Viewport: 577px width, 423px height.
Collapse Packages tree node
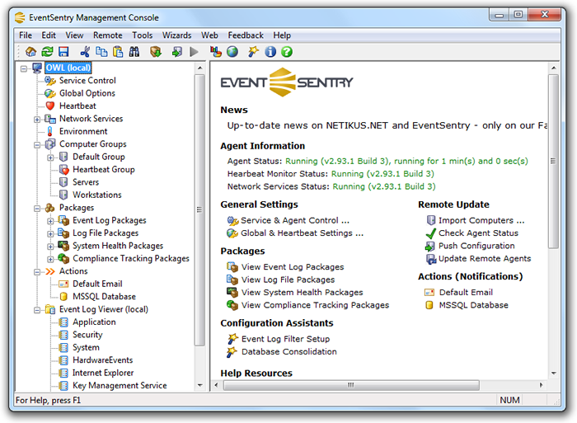[x=37, y=209]
